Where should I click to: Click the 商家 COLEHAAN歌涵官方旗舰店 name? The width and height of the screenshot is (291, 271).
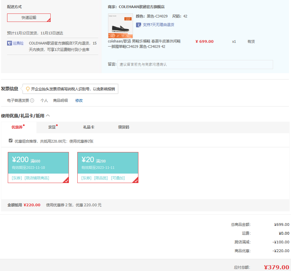click(141, 7)
